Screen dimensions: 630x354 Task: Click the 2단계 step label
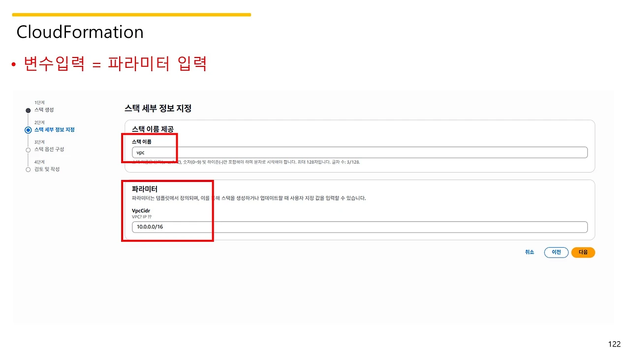coord(39,122)
